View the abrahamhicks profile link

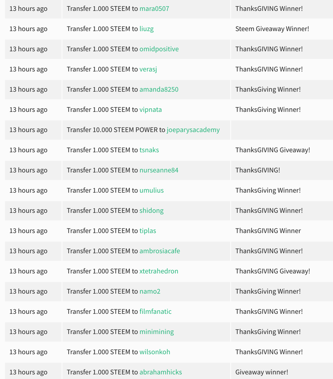161,372
